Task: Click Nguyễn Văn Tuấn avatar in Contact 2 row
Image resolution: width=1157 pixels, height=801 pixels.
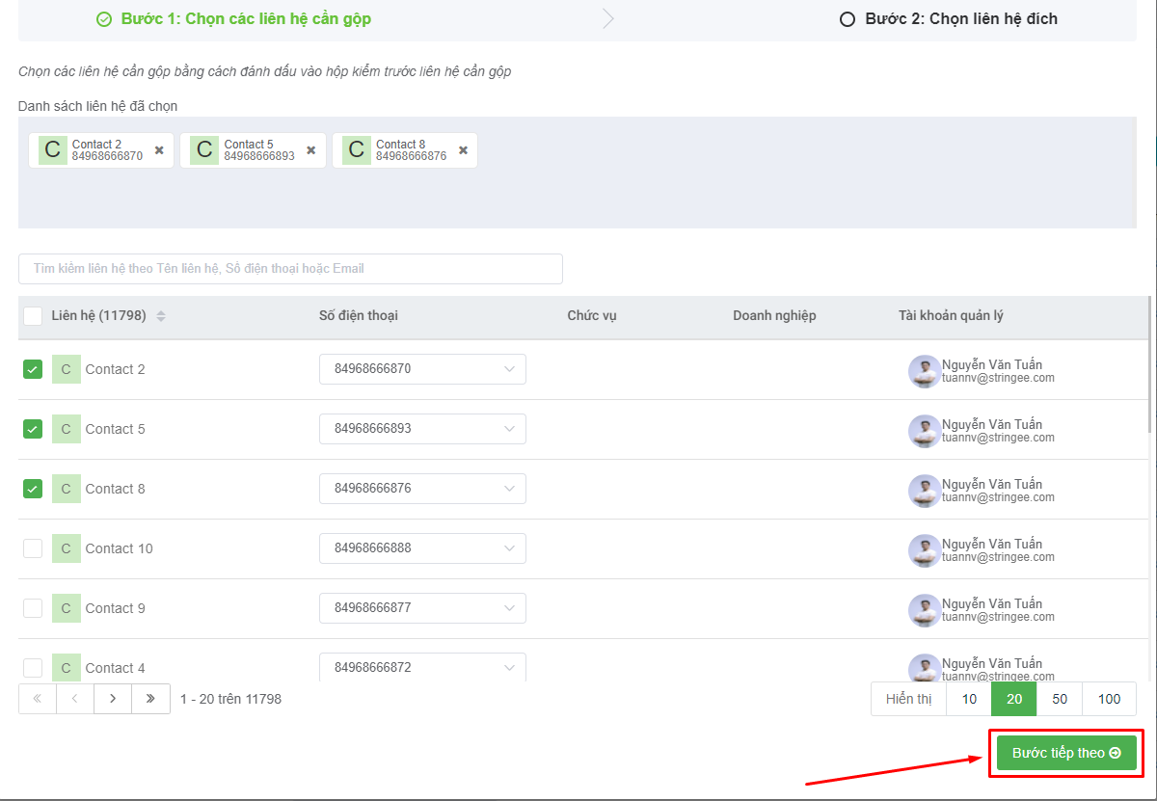Action: pos(925,371)
